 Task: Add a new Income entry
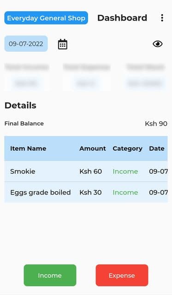click(x=50, y=275)
